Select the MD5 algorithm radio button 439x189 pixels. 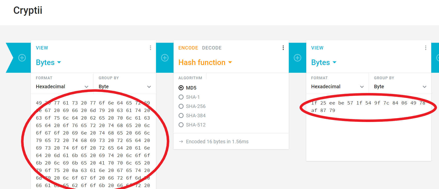181,88
